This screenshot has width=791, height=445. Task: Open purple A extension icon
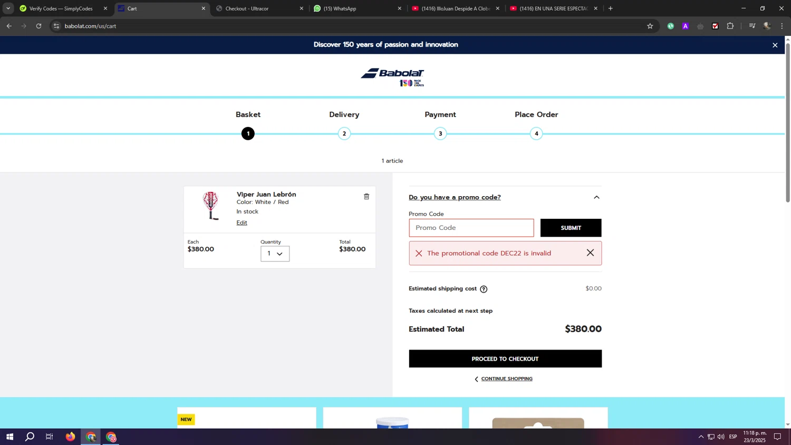pyautogui.click(x=686, y=26)
